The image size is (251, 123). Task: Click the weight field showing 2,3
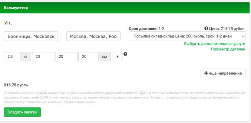click(12, 57)
